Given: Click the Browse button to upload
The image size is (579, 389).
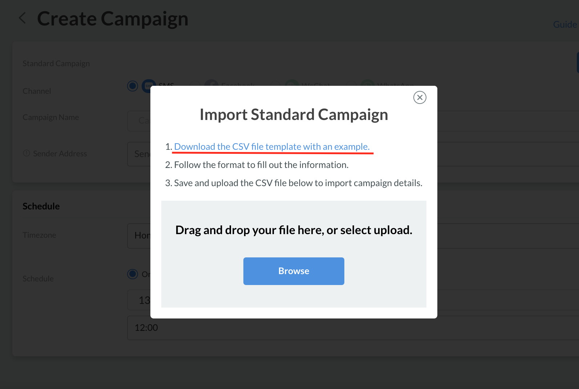Looking at the screenshot, I should pyautogui.click(x=293, y=271).
